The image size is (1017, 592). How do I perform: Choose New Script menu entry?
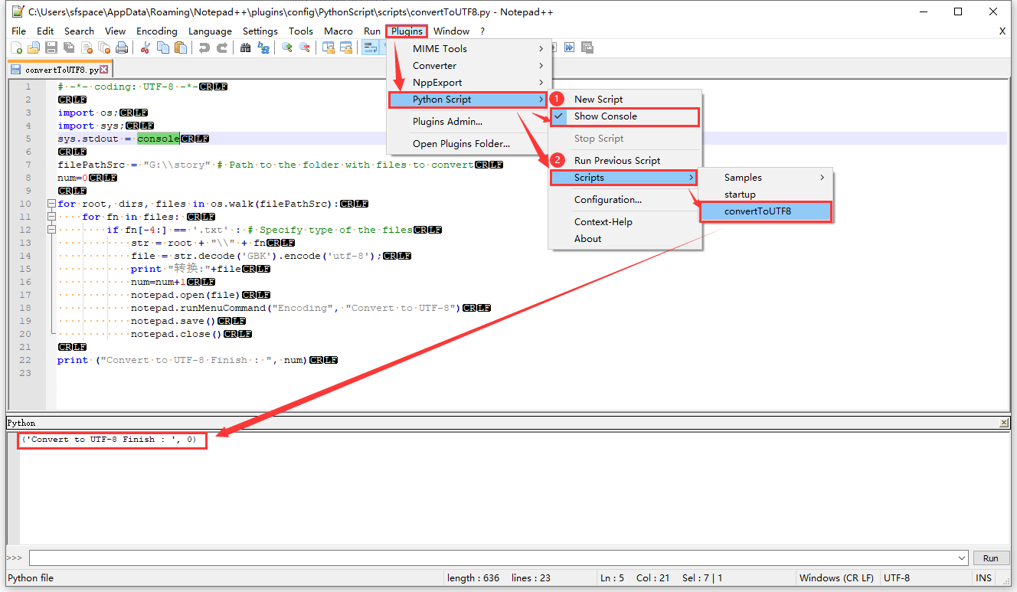[x=623, y=99]
